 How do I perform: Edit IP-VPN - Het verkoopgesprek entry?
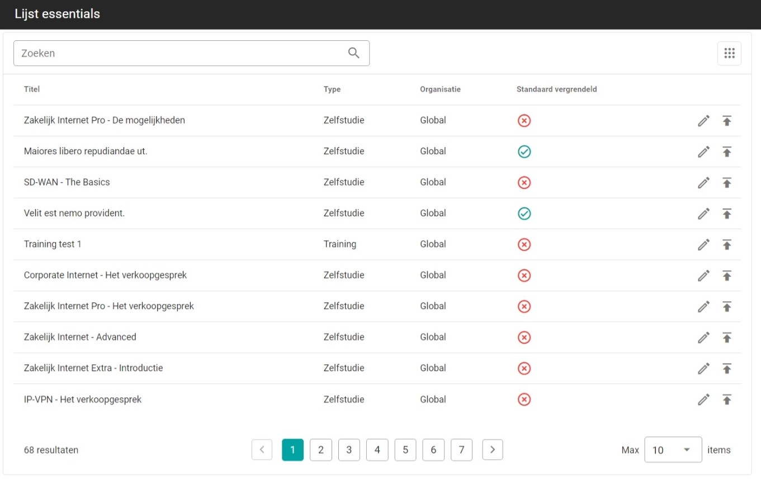703,400
